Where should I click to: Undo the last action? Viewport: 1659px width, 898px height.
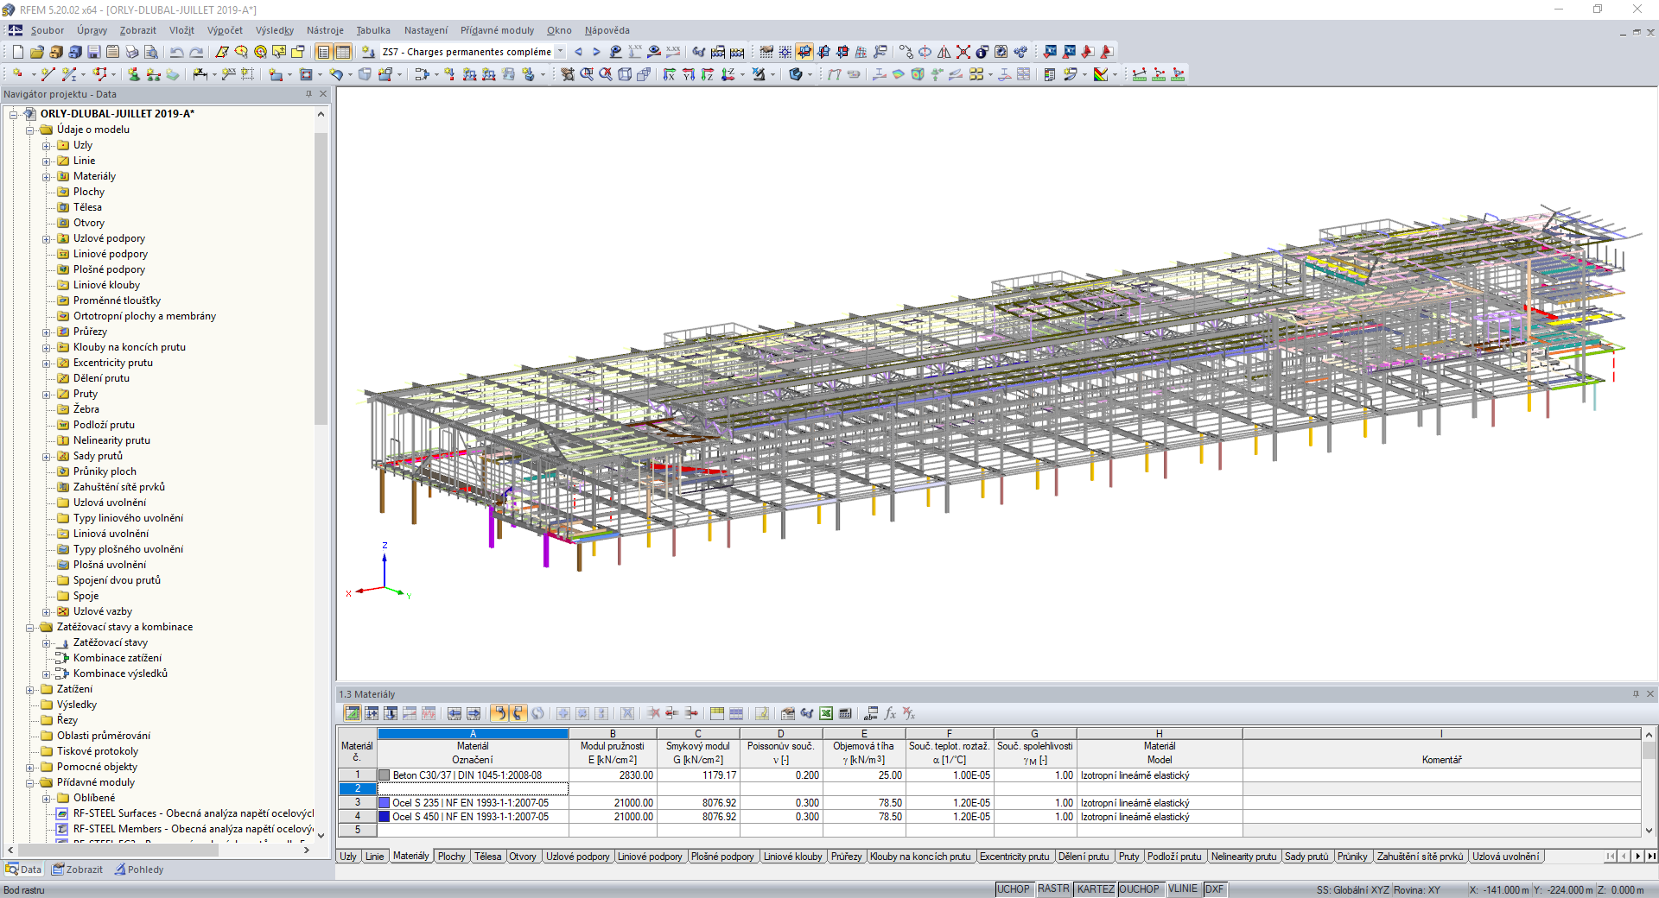coord(177,52)
